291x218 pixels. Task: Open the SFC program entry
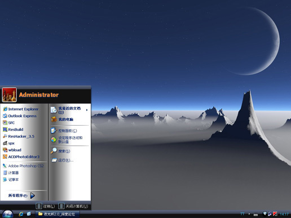[x=9, y=123]
